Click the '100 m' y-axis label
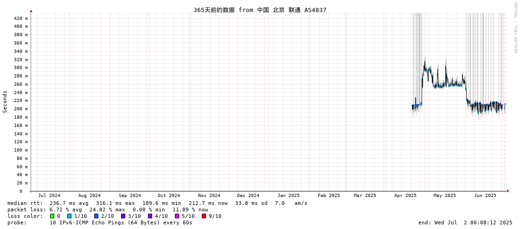 click(x=20, y=150)
